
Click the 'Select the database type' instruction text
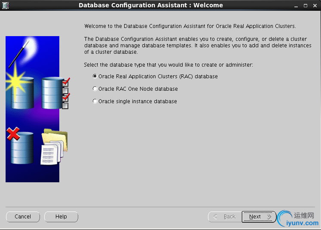tap(168, 65)
